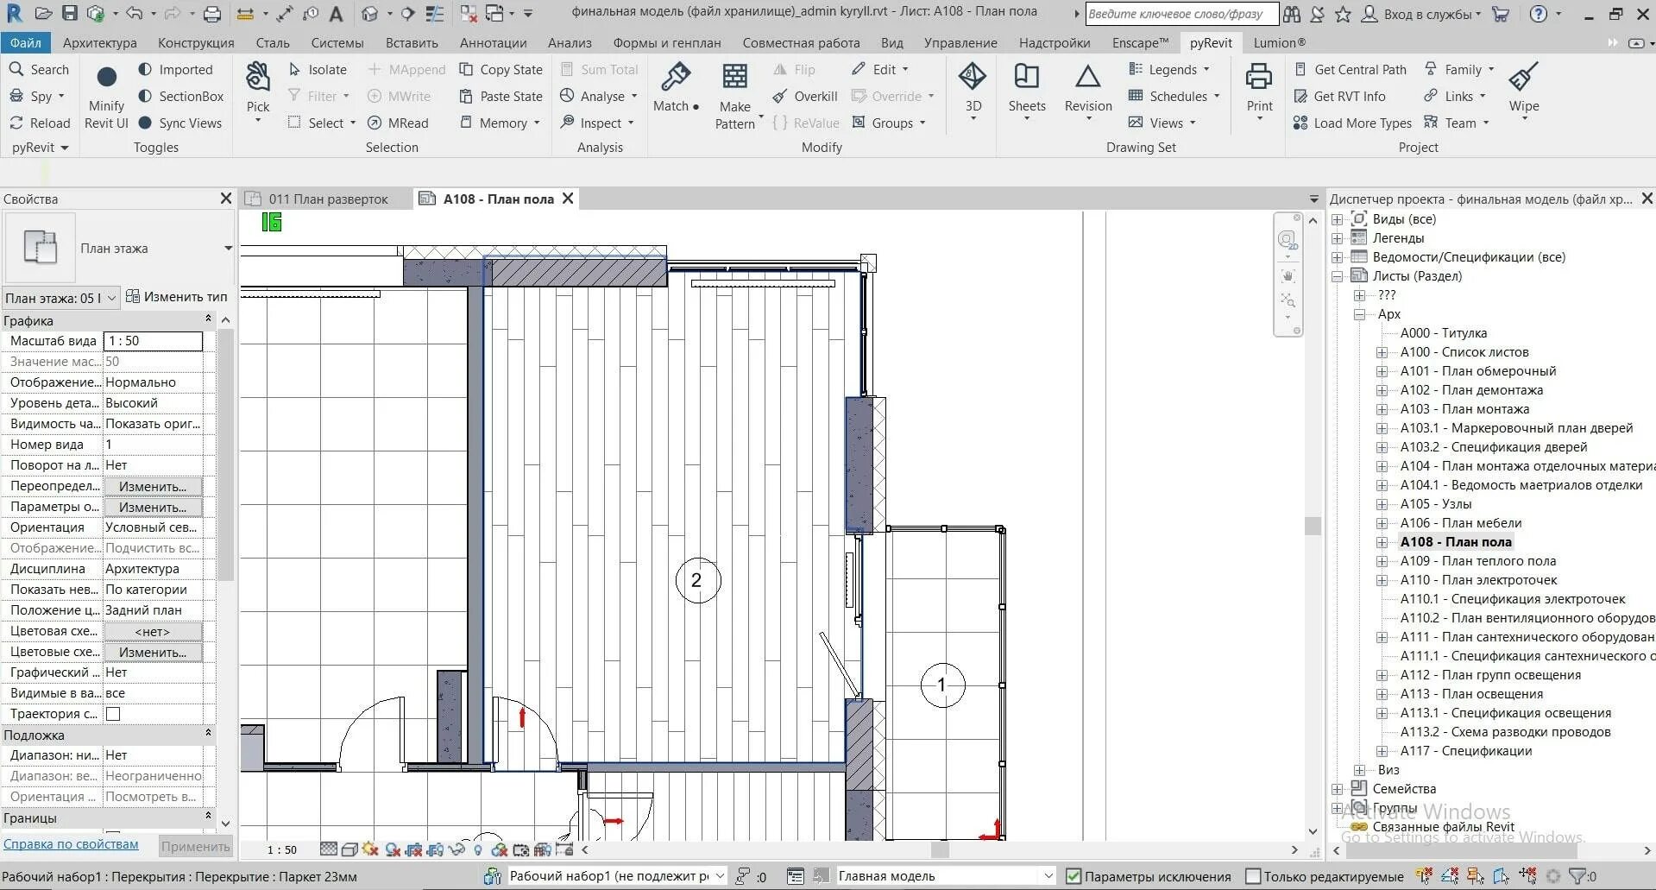Click Copy State
The image size is (1656, 890).
click(501, 69)
